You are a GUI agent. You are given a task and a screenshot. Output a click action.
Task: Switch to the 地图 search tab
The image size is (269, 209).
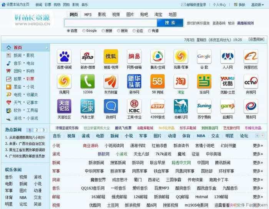(x=173, y=14)
